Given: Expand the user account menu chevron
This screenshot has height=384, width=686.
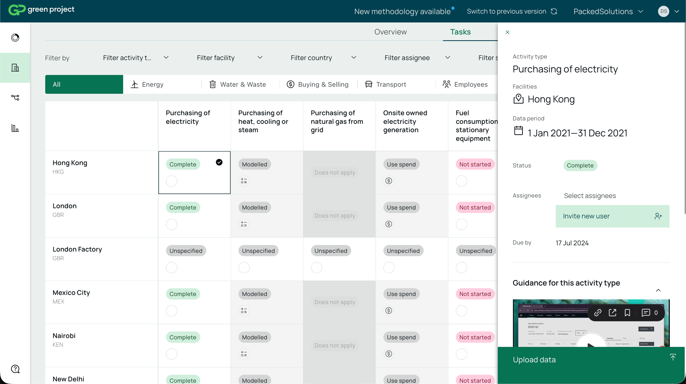Looking at the screenshot, I should pos(676,11).
